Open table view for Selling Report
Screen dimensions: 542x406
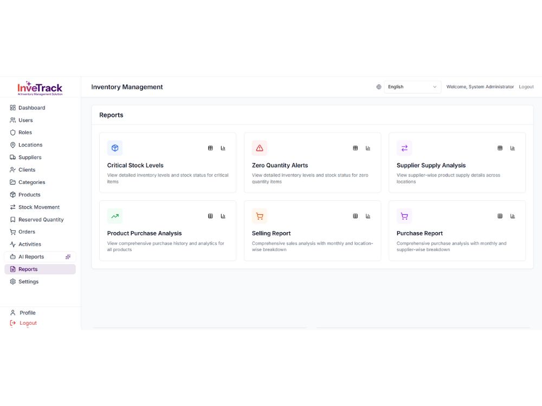[355, 216]
